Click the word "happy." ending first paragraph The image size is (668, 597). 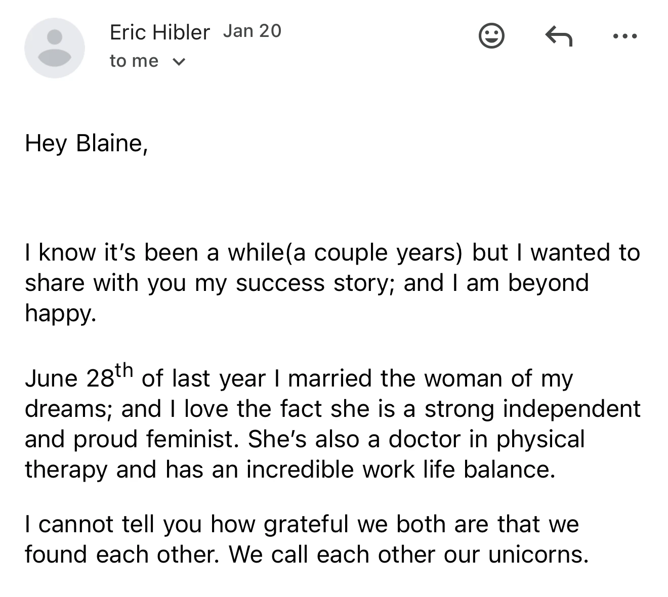[x=60, y=314]
